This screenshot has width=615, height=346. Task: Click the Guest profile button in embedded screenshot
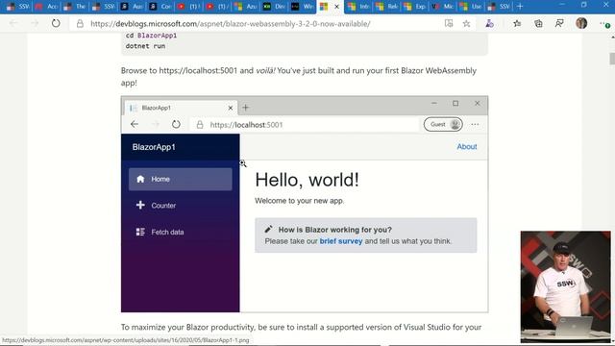[x=443, y=124]
